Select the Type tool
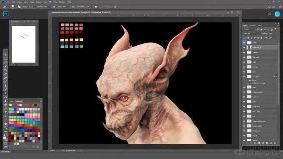 click(5, 113)
